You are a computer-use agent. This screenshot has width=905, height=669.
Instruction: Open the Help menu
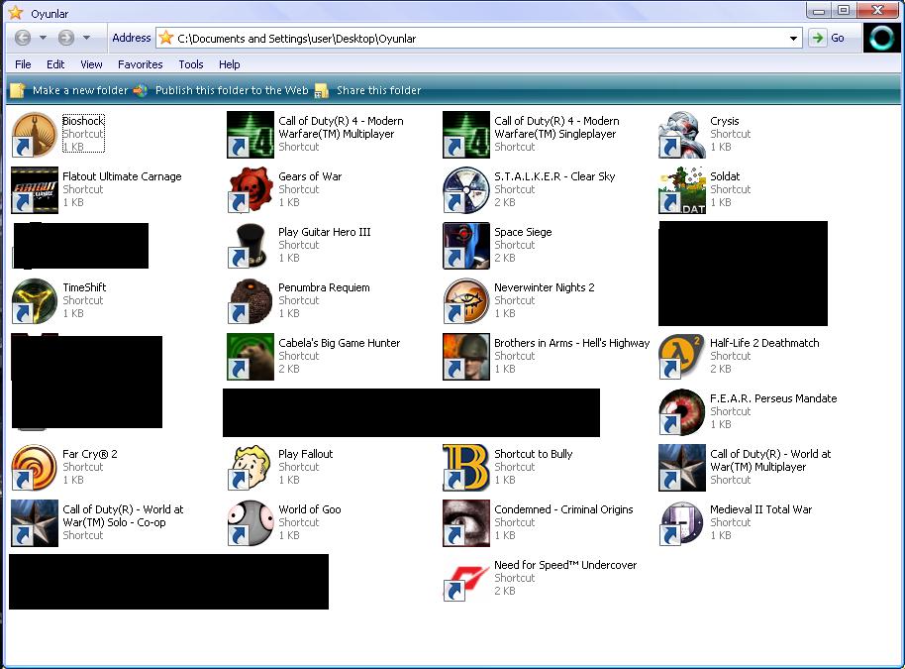coord(229,64)
